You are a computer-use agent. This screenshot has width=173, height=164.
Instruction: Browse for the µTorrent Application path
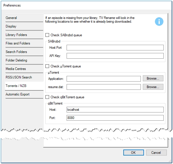click(153, 78)
